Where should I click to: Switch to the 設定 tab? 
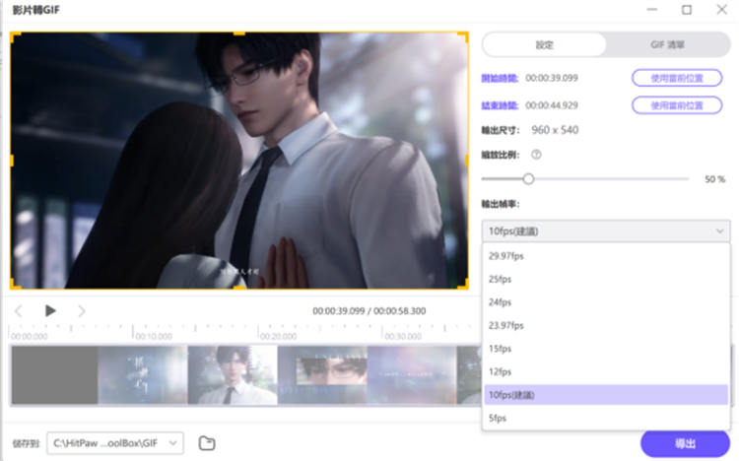coord(544,45)
